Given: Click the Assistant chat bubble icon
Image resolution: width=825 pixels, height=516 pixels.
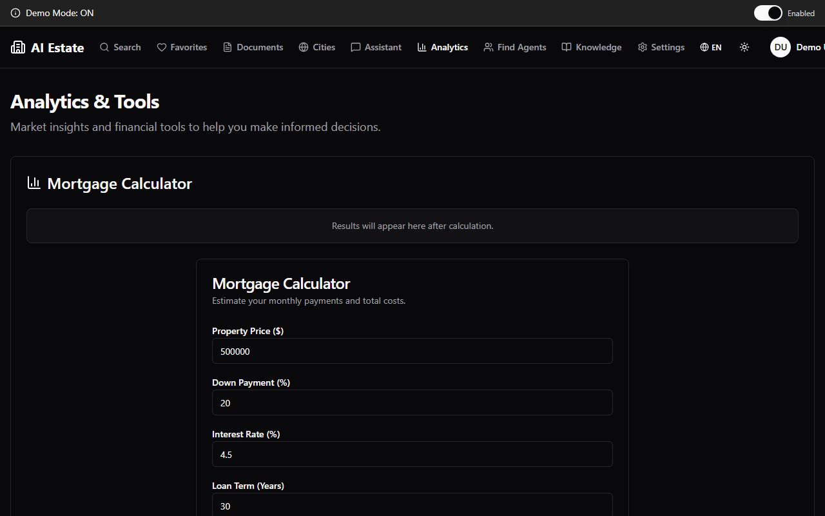Looking at the screenshot, I should tap(356, 47).
